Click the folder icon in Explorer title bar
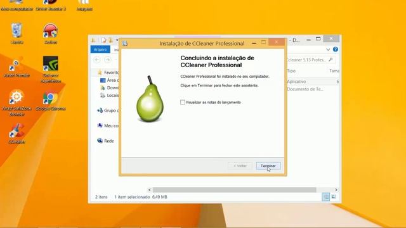 pos(93,40)
